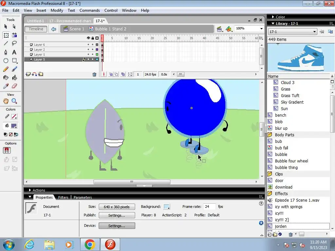Click the back arrow to parent scene
Image resolution: width=335 pixels, height=251 pixels.
[x=54, y=29]
